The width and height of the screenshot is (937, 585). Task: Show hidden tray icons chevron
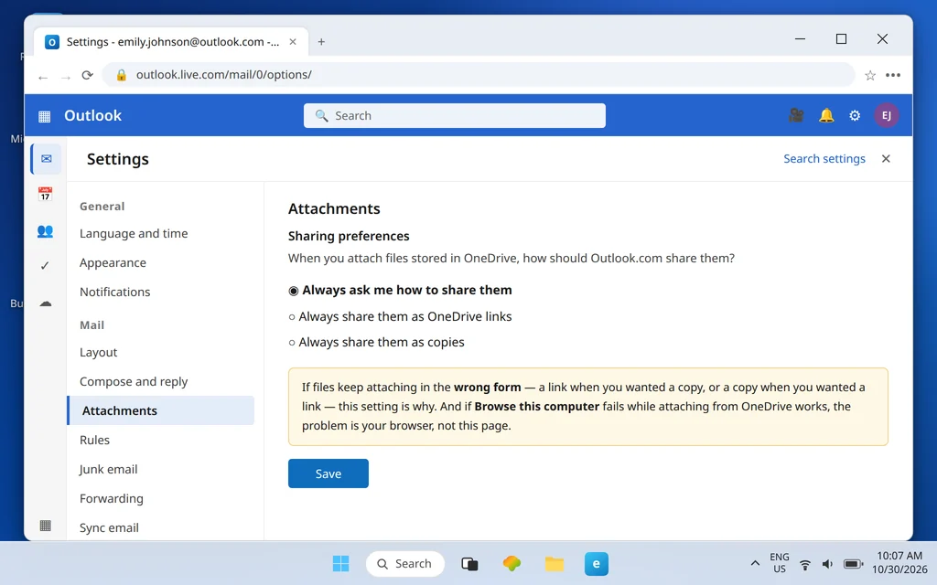pos(755,563)
